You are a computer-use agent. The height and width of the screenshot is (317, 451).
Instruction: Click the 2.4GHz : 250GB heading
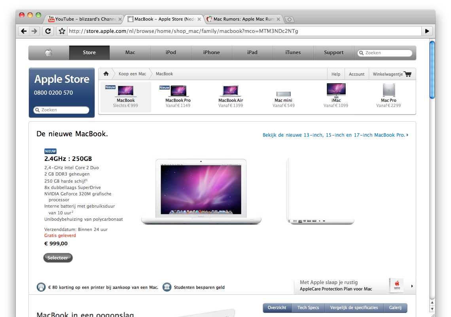[x=68, y=159]
